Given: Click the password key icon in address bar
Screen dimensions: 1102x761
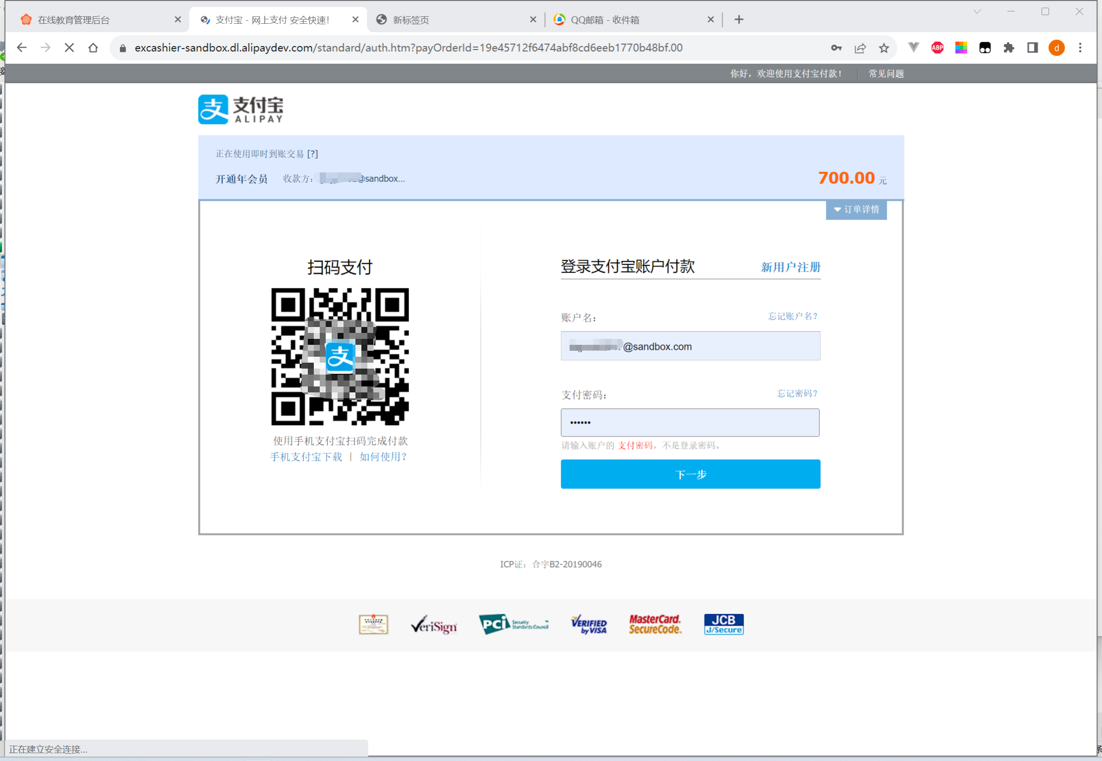Looking at the screenshot, I should click(x=836, y=48).
